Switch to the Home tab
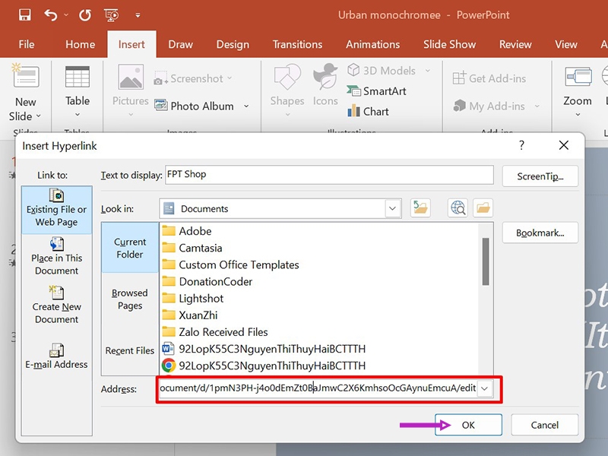The image size is (608, 456). 81,45
